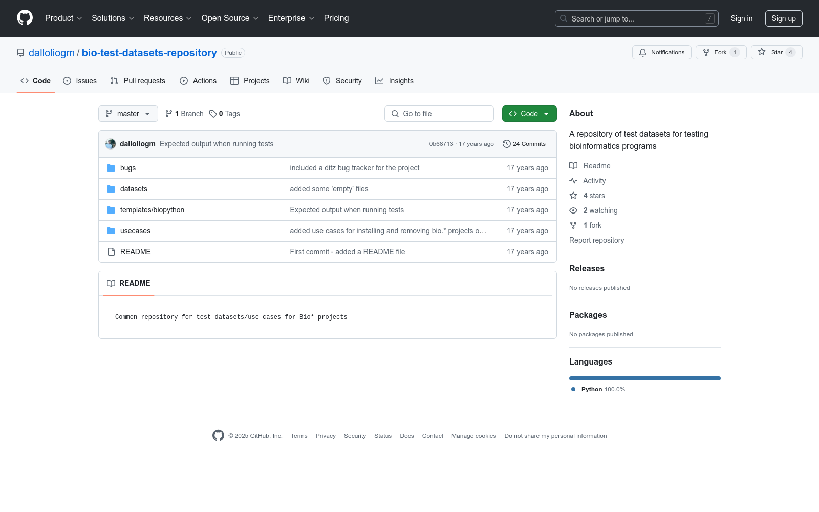Open the bugs folder icon
The height and width of the screenshot is (512, 819).
click(x=111, y=168)
